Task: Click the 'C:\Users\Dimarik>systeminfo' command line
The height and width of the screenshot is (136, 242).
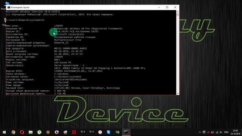Action: [x=25, y=20]
